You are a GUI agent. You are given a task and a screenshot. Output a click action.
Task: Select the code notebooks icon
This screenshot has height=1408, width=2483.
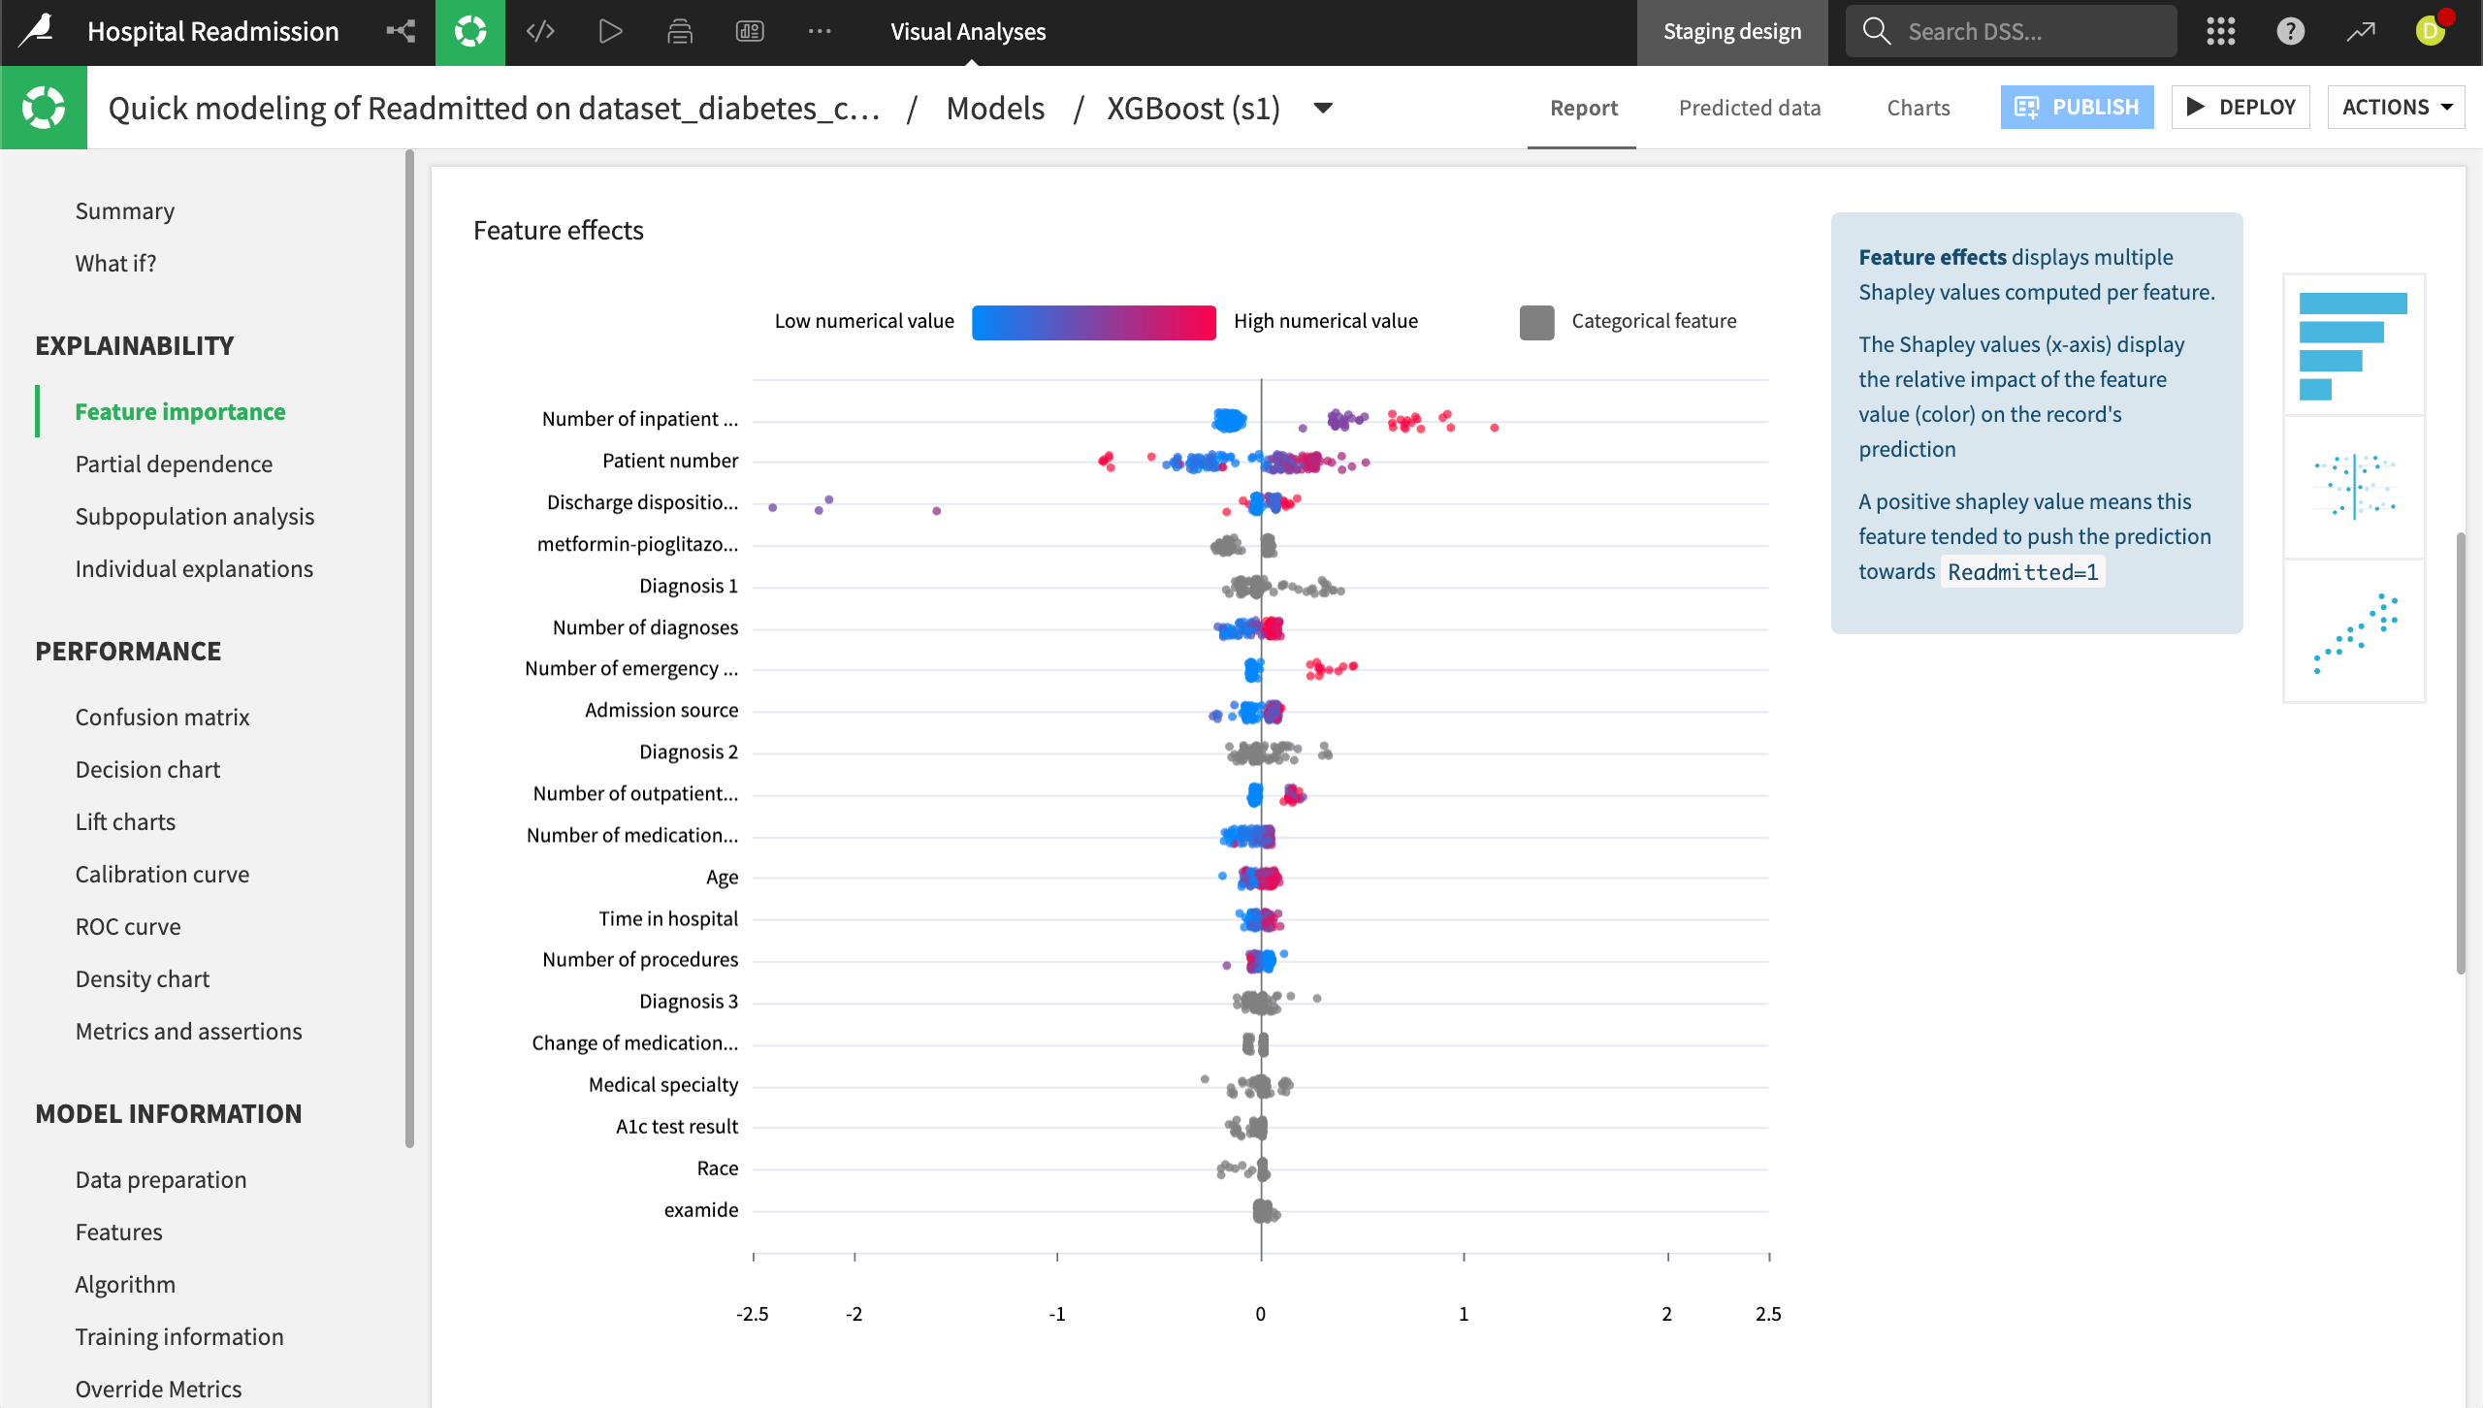[x=540, y=31]
